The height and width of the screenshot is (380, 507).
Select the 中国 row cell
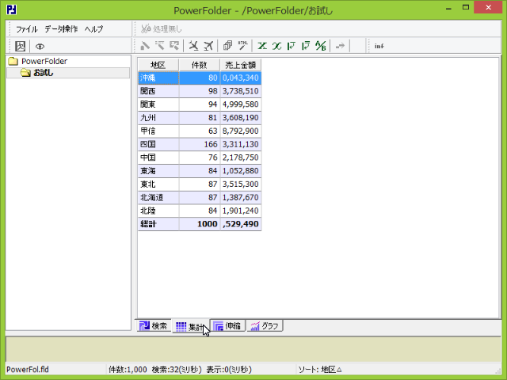tap(158, 158)
